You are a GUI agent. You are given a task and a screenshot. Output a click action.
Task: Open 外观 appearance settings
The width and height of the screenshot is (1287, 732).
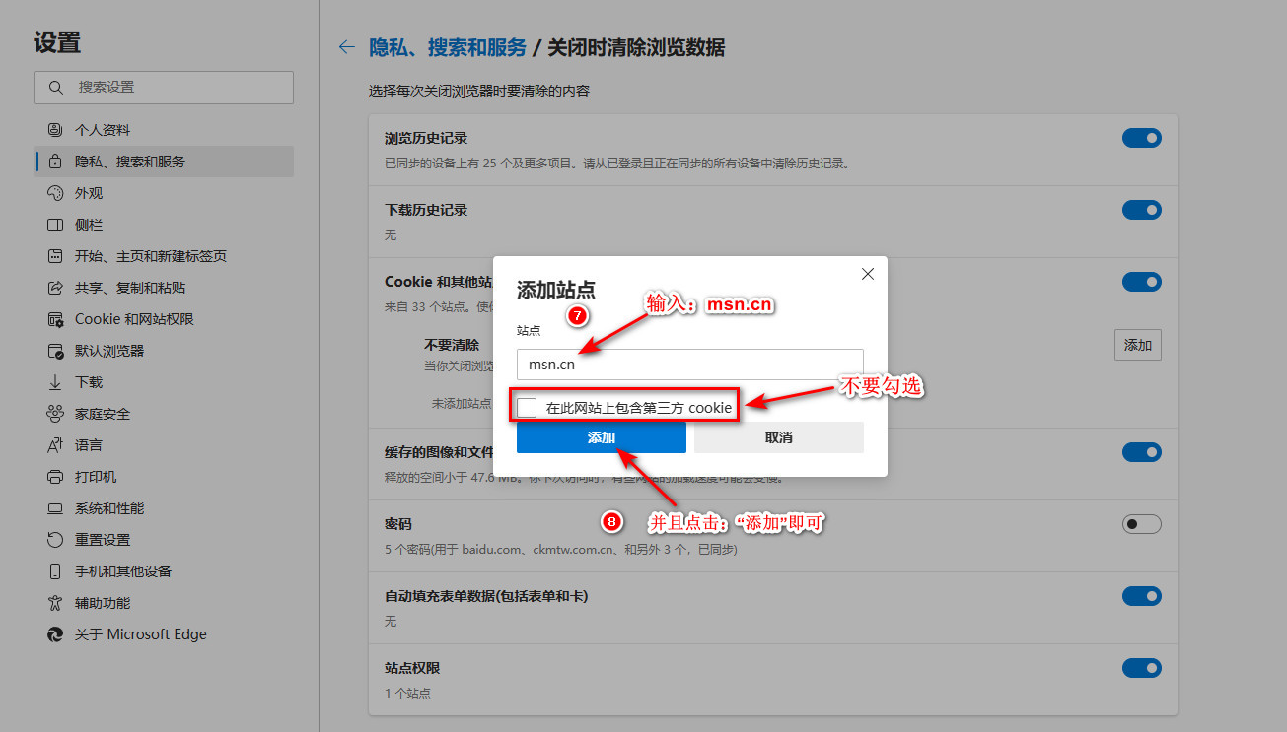coord(89,193)
